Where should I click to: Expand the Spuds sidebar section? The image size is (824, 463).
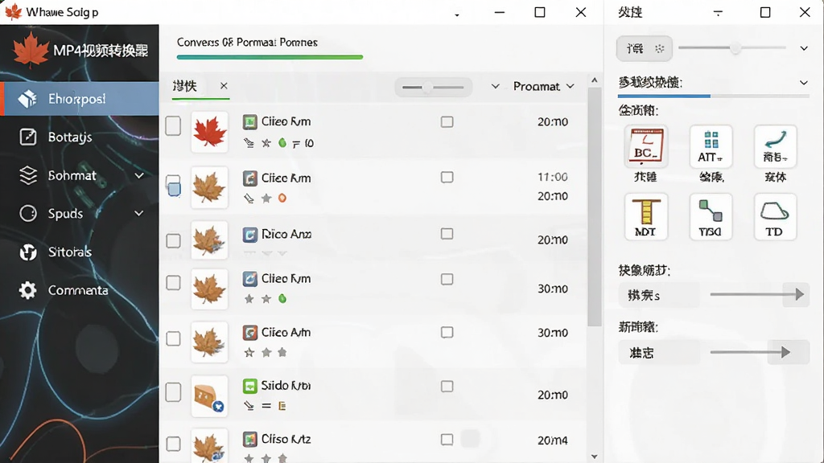[139, 214]
